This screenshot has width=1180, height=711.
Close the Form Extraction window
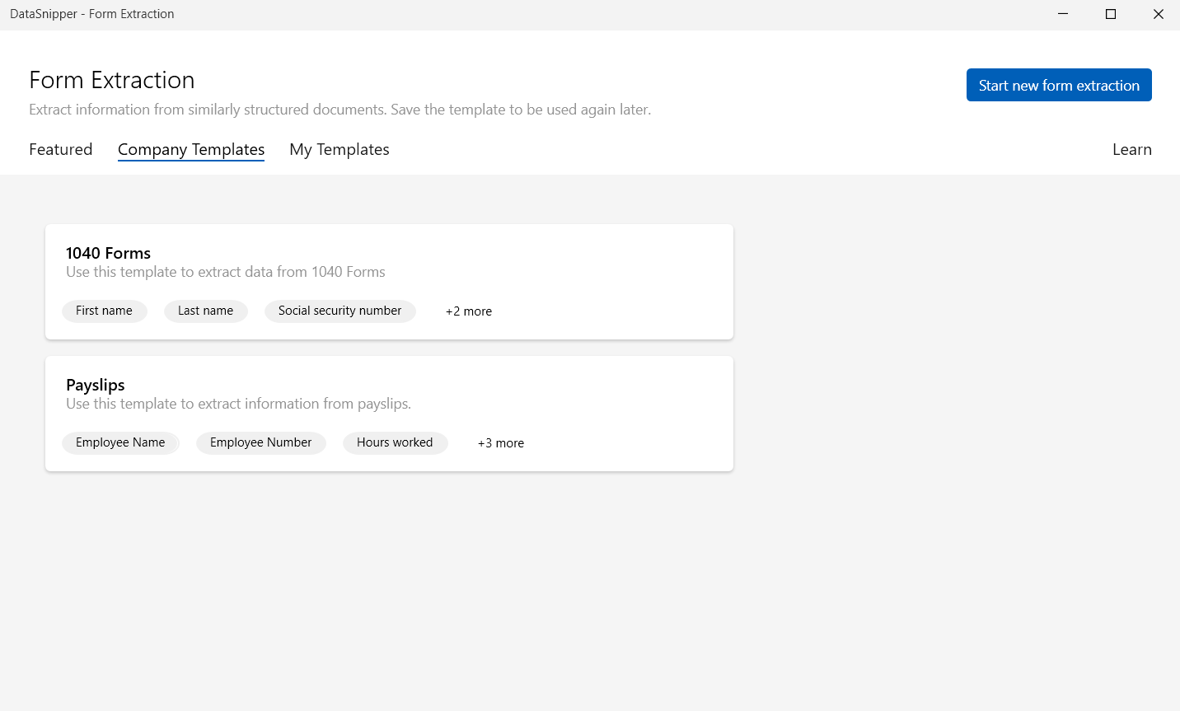(x=1158, y=14)
